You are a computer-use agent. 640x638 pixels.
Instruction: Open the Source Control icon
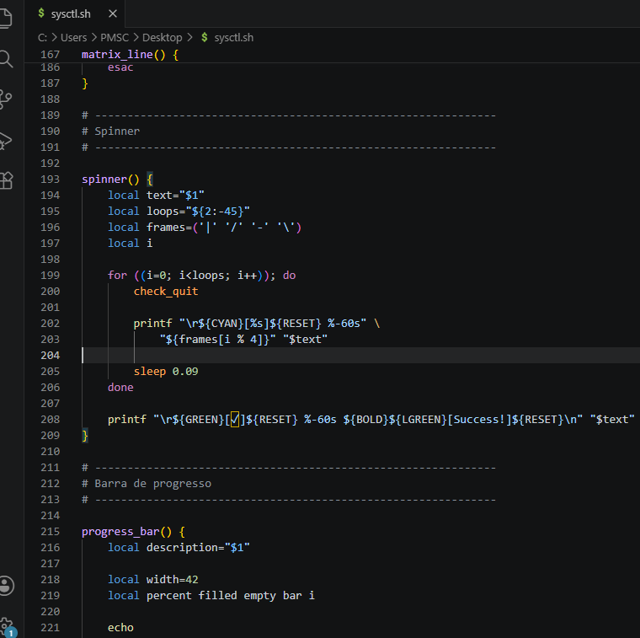click(6, 99)
